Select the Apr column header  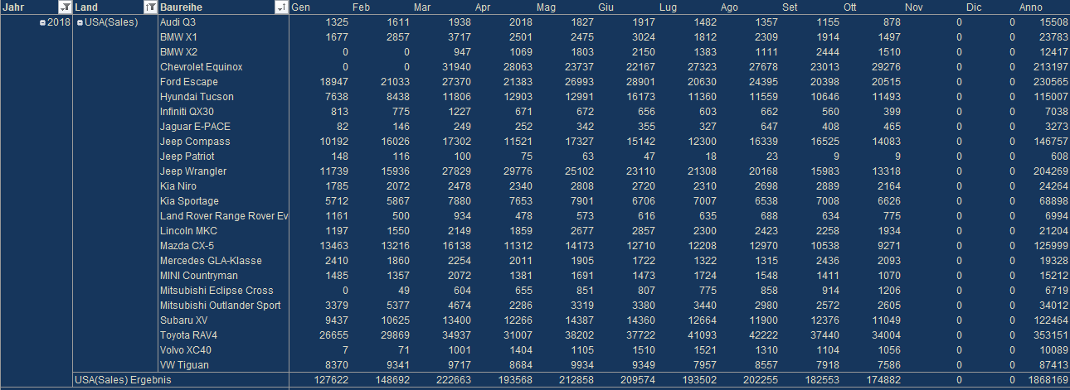point(483,7)
